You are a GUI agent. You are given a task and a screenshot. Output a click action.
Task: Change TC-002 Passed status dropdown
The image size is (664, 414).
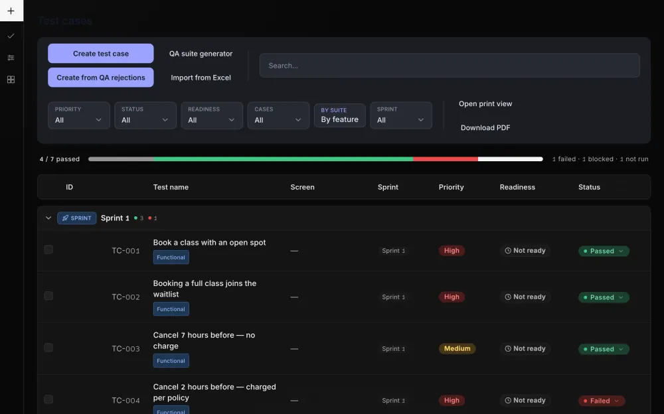pos(604,297)
